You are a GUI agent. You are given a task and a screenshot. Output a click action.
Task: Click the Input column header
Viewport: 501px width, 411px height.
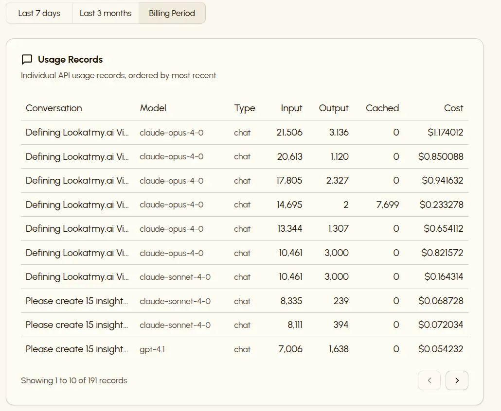click(x=291, y=108)
